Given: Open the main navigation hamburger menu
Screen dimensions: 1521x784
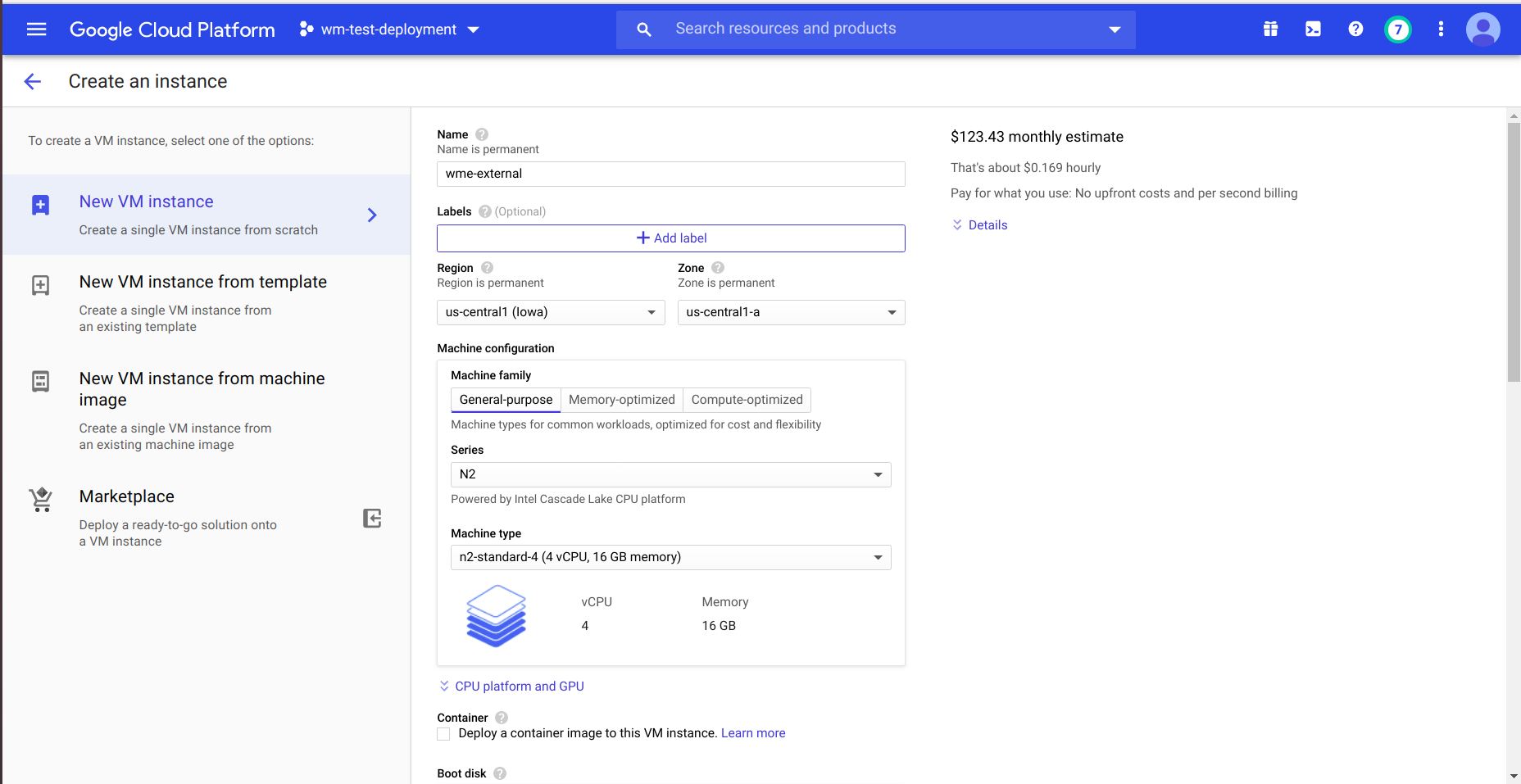Looking at the screenshot, I should pyautogui.click(x=36, y=29).
